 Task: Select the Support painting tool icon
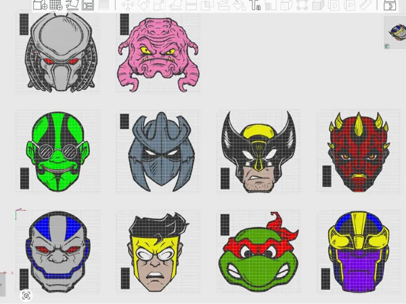click(223, 5)
